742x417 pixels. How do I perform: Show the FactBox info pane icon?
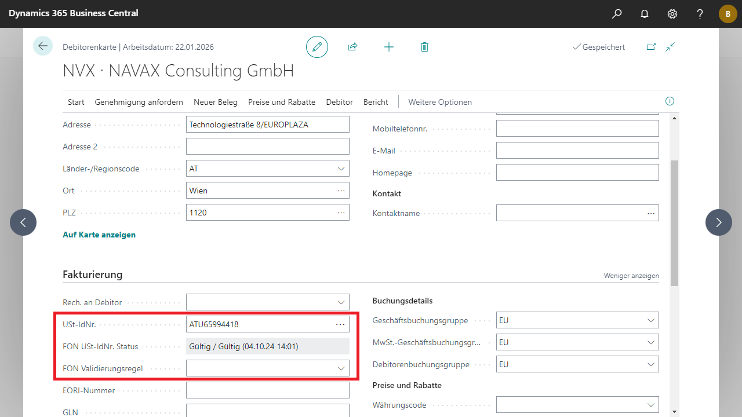pyautogui.click(x=670, y=101)
